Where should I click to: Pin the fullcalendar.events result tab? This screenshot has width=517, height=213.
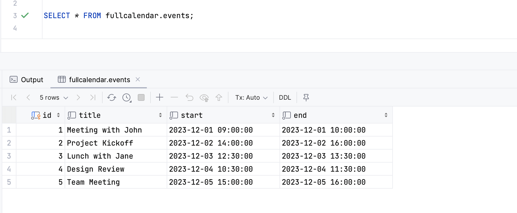pyautogui.click(x=306, y=97)
